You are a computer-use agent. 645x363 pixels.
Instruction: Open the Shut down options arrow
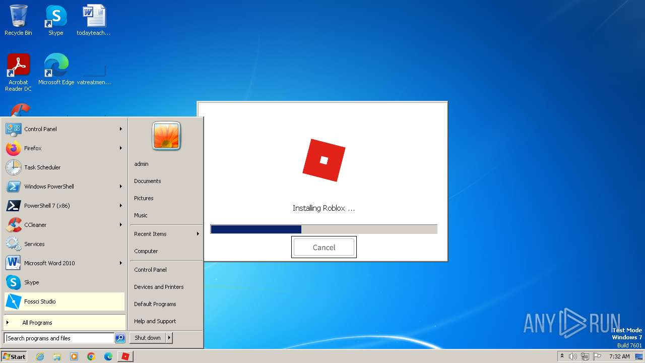[169, 338]
